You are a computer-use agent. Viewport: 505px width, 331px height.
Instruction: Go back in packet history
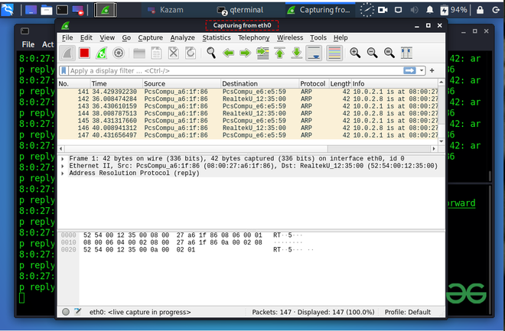(x=229, y=53)
